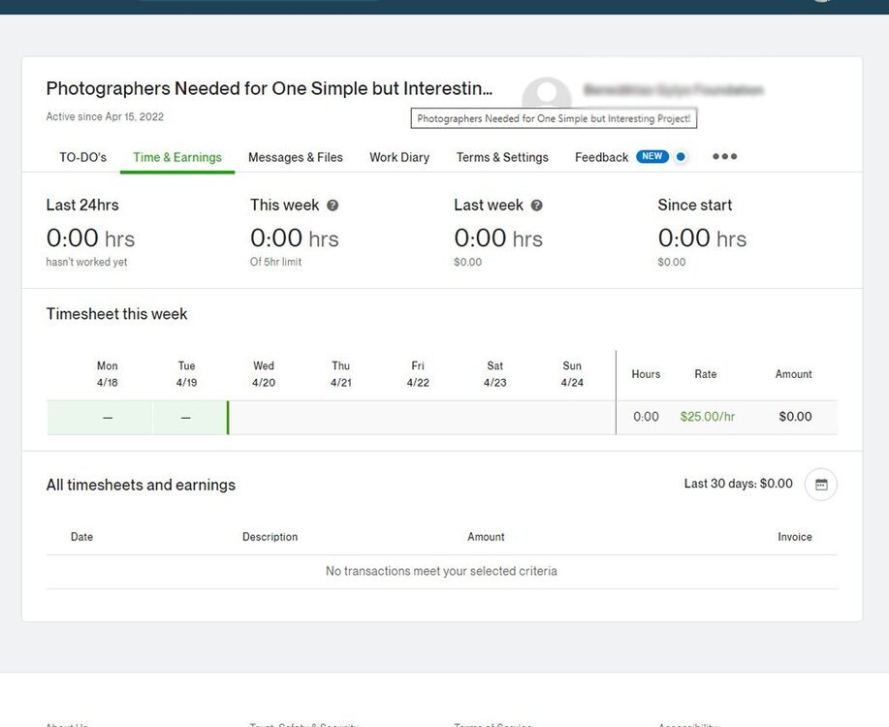889x727 pixels.
Task: Click the $25.00/hr rate link
Action: tap(708, 417)
